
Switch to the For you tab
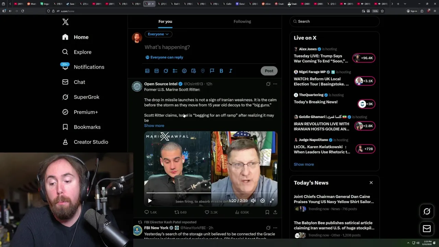tap(165, 21)
